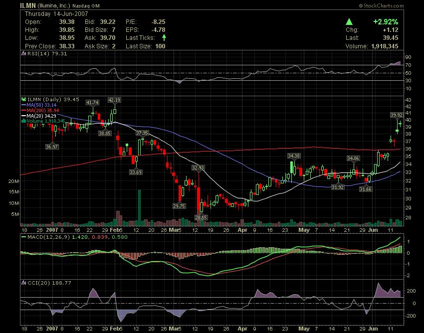Click the P/E value -8.25
Viewport: 424px width, 333px height.
158,21
